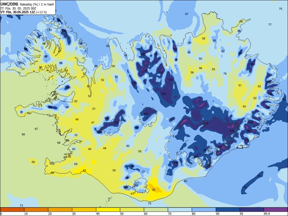Click the 'UWC/DINI' title text
The image size is (288, 216).
(9, 4)
